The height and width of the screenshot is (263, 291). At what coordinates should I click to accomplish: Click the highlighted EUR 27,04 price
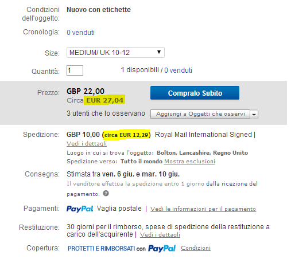(104, 100)
